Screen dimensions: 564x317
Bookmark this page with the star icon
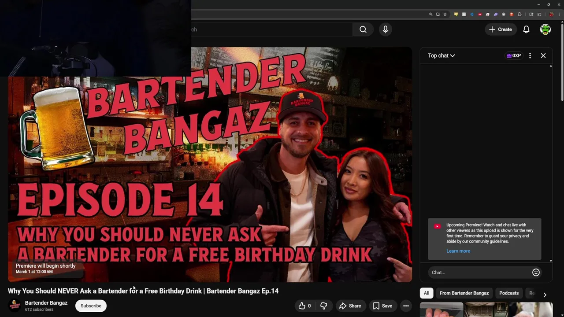tap(445, 14)
